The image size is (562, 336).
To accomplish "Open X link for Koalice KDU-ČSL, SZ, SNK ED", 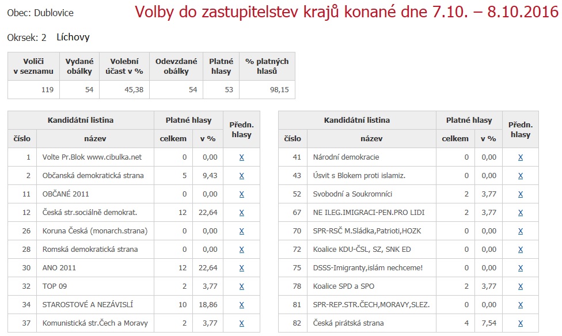I will tap(521, 250).
